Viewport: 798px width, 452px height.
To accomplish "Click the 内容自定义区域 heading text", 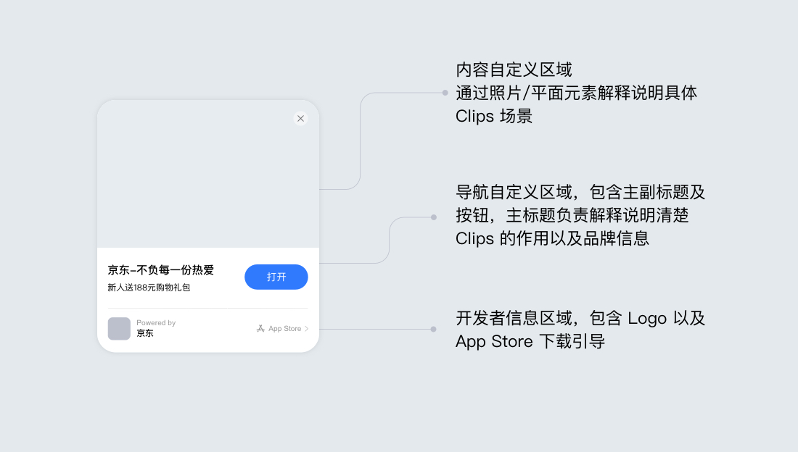I will [x=514, y=70].
